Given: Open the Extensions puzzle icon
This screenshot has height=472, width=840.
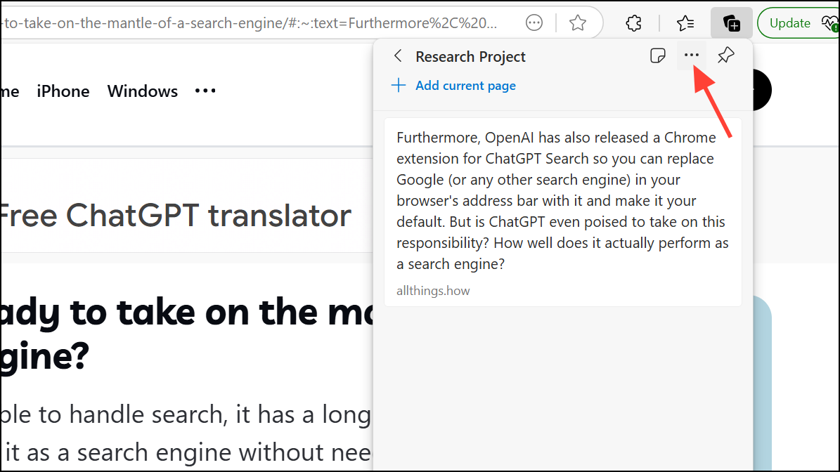Looking at the screenshot, I should tap(633, 22).
